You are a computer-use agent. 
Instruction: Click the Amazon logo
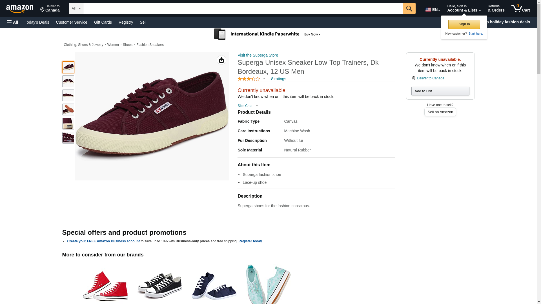tap(20, 9)
